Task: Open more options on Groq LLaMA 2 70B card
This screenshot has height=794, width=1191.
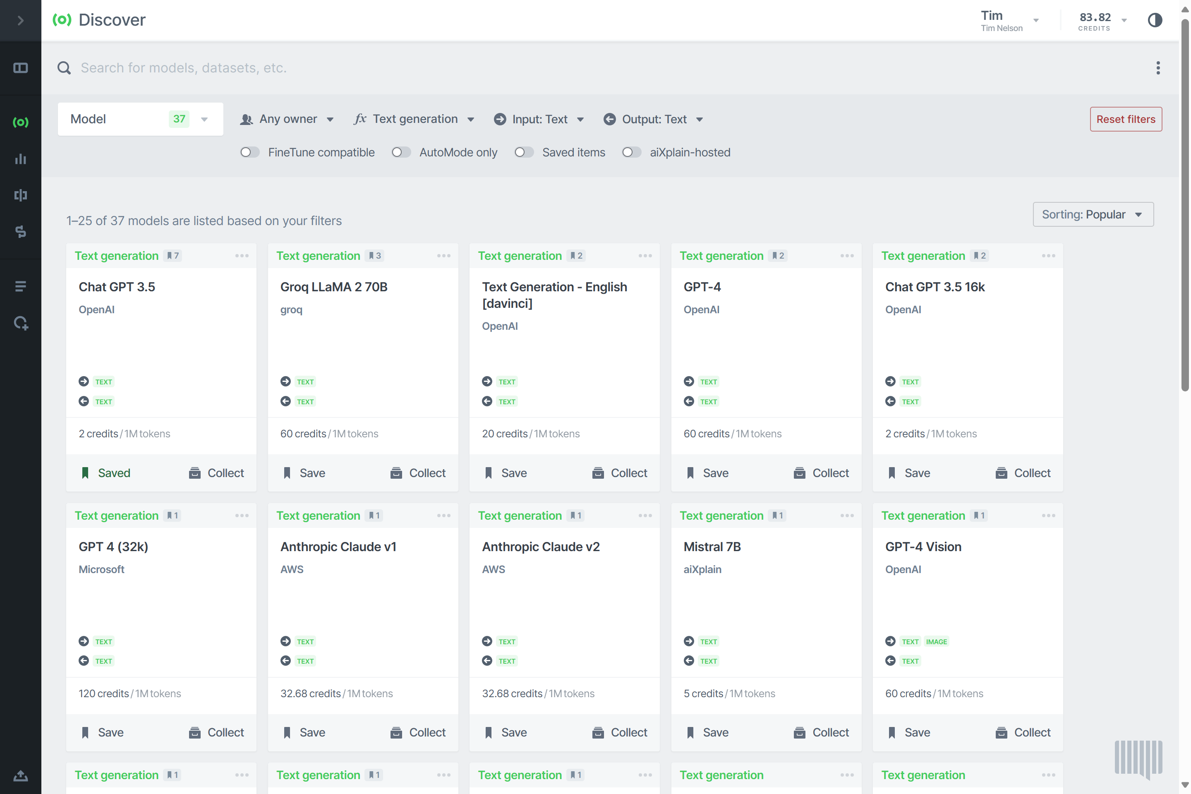Action: (443, 256)
